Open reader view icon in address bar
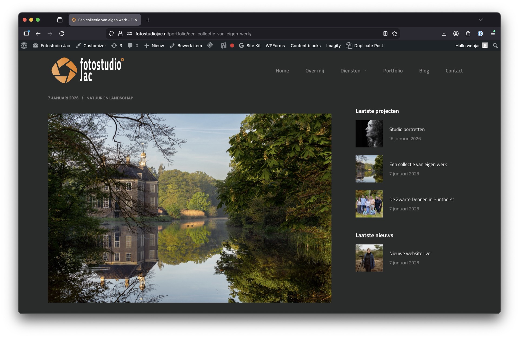The width and height of the screenshot is (519, 338). point(385,34)
